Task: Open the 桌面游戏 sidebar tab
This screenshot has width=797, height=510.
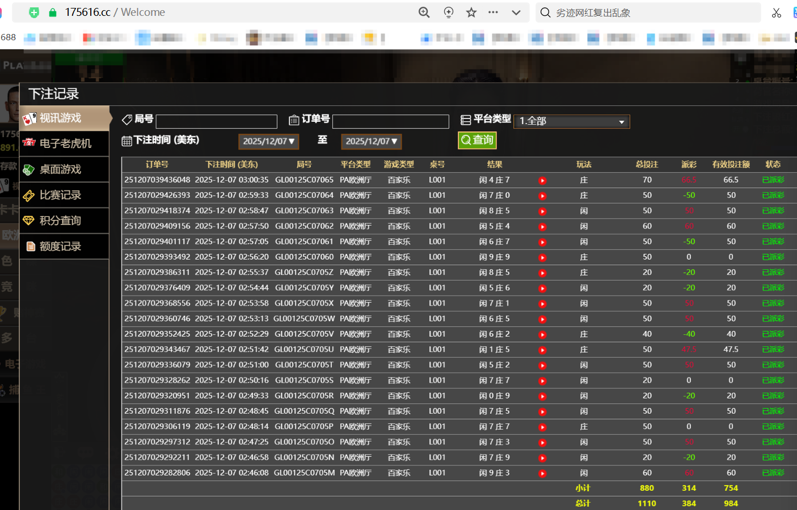Action: click(64, 169)
